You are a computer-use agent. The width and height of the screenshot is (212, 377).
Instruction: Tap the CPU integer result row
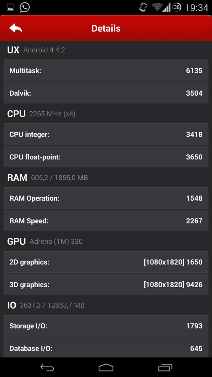point(106,134)
